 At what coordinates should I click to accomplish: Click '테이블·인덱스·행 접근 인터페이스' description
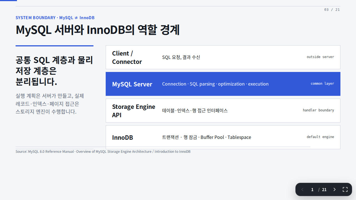click(195, 111)
